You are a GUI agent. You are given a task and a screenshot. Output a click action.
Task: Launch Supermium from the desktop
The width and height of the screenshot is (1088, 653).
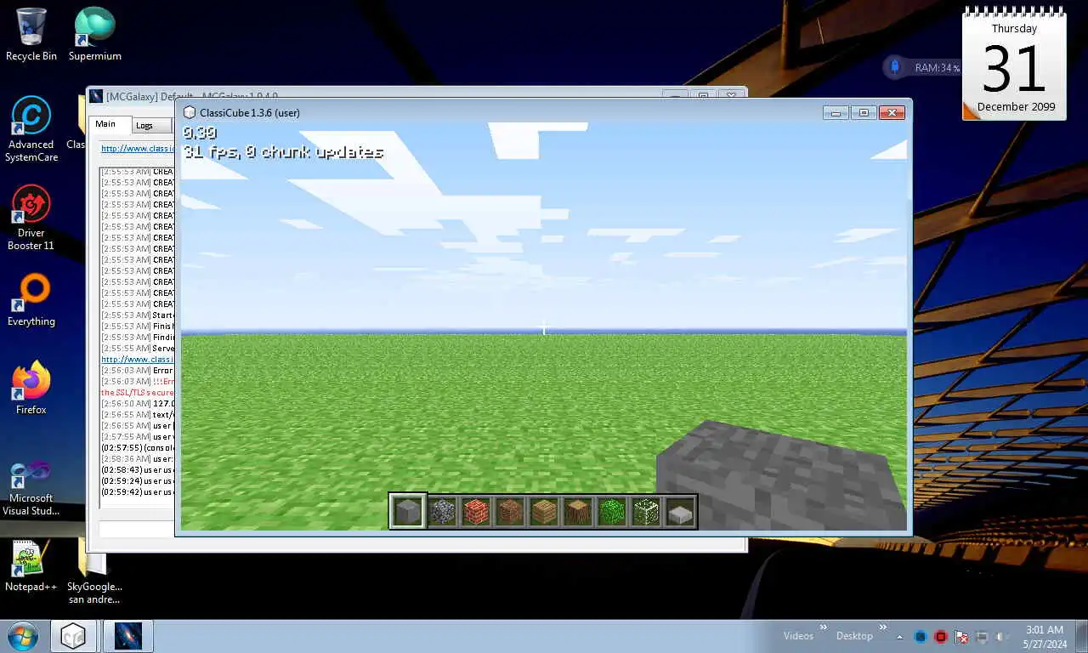pyautogui.click(x=94, y=34)
